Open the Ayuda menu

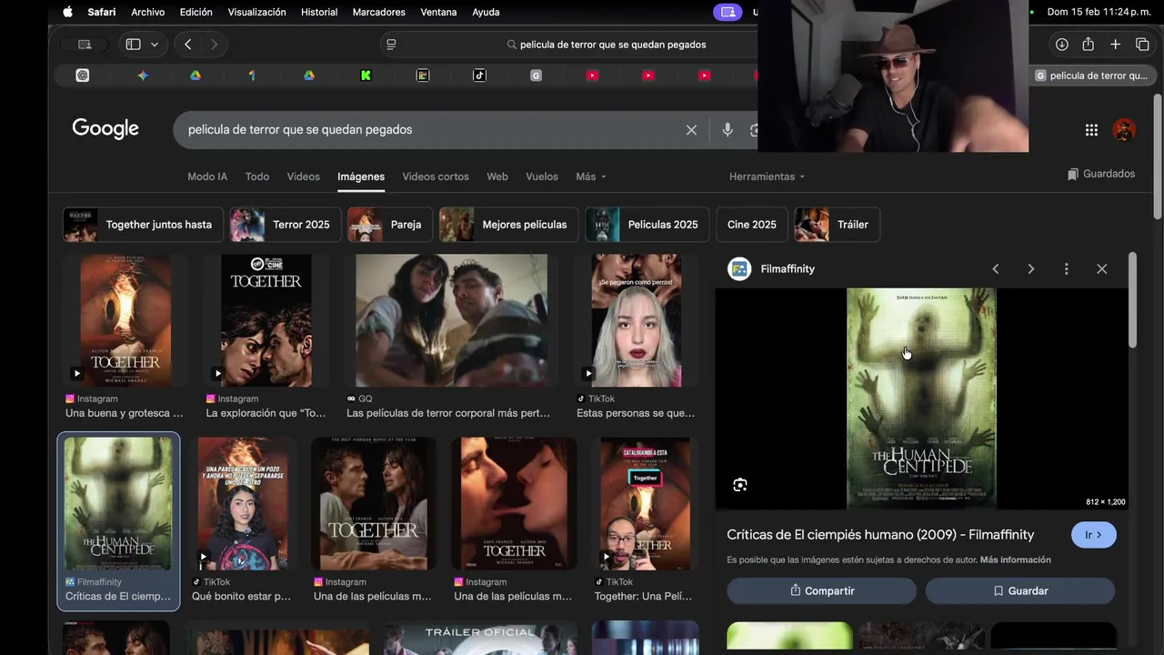pyautogui.click(x=486, y=12)
